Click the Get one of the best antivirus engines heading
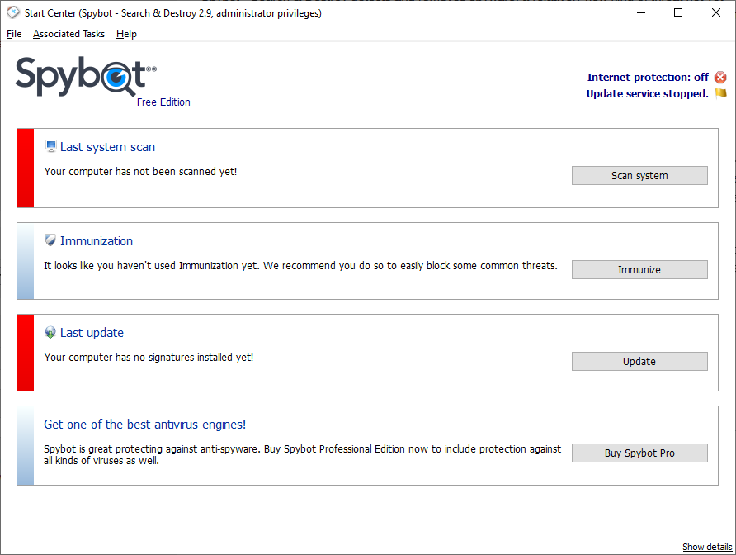 144,425
